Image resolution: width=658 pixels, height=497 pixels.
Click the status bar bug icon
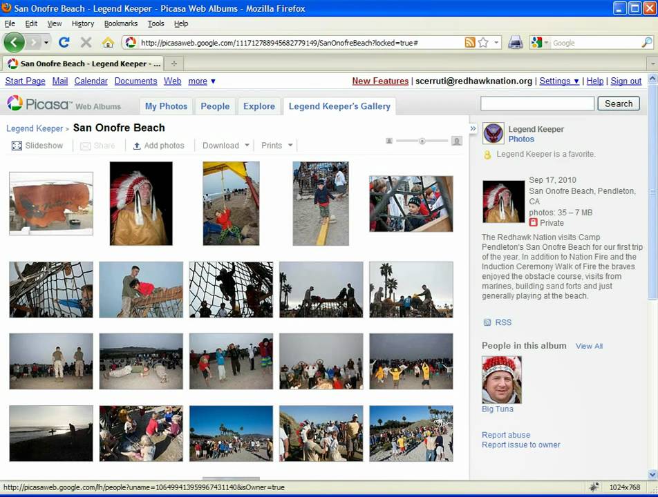pos(594,487)
